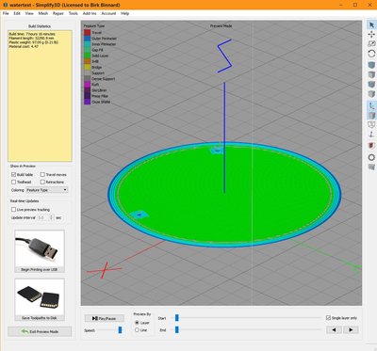This screenshot has height=351, width=377.
Task: Click the Speed slider handle
Action: pos(120,330)
